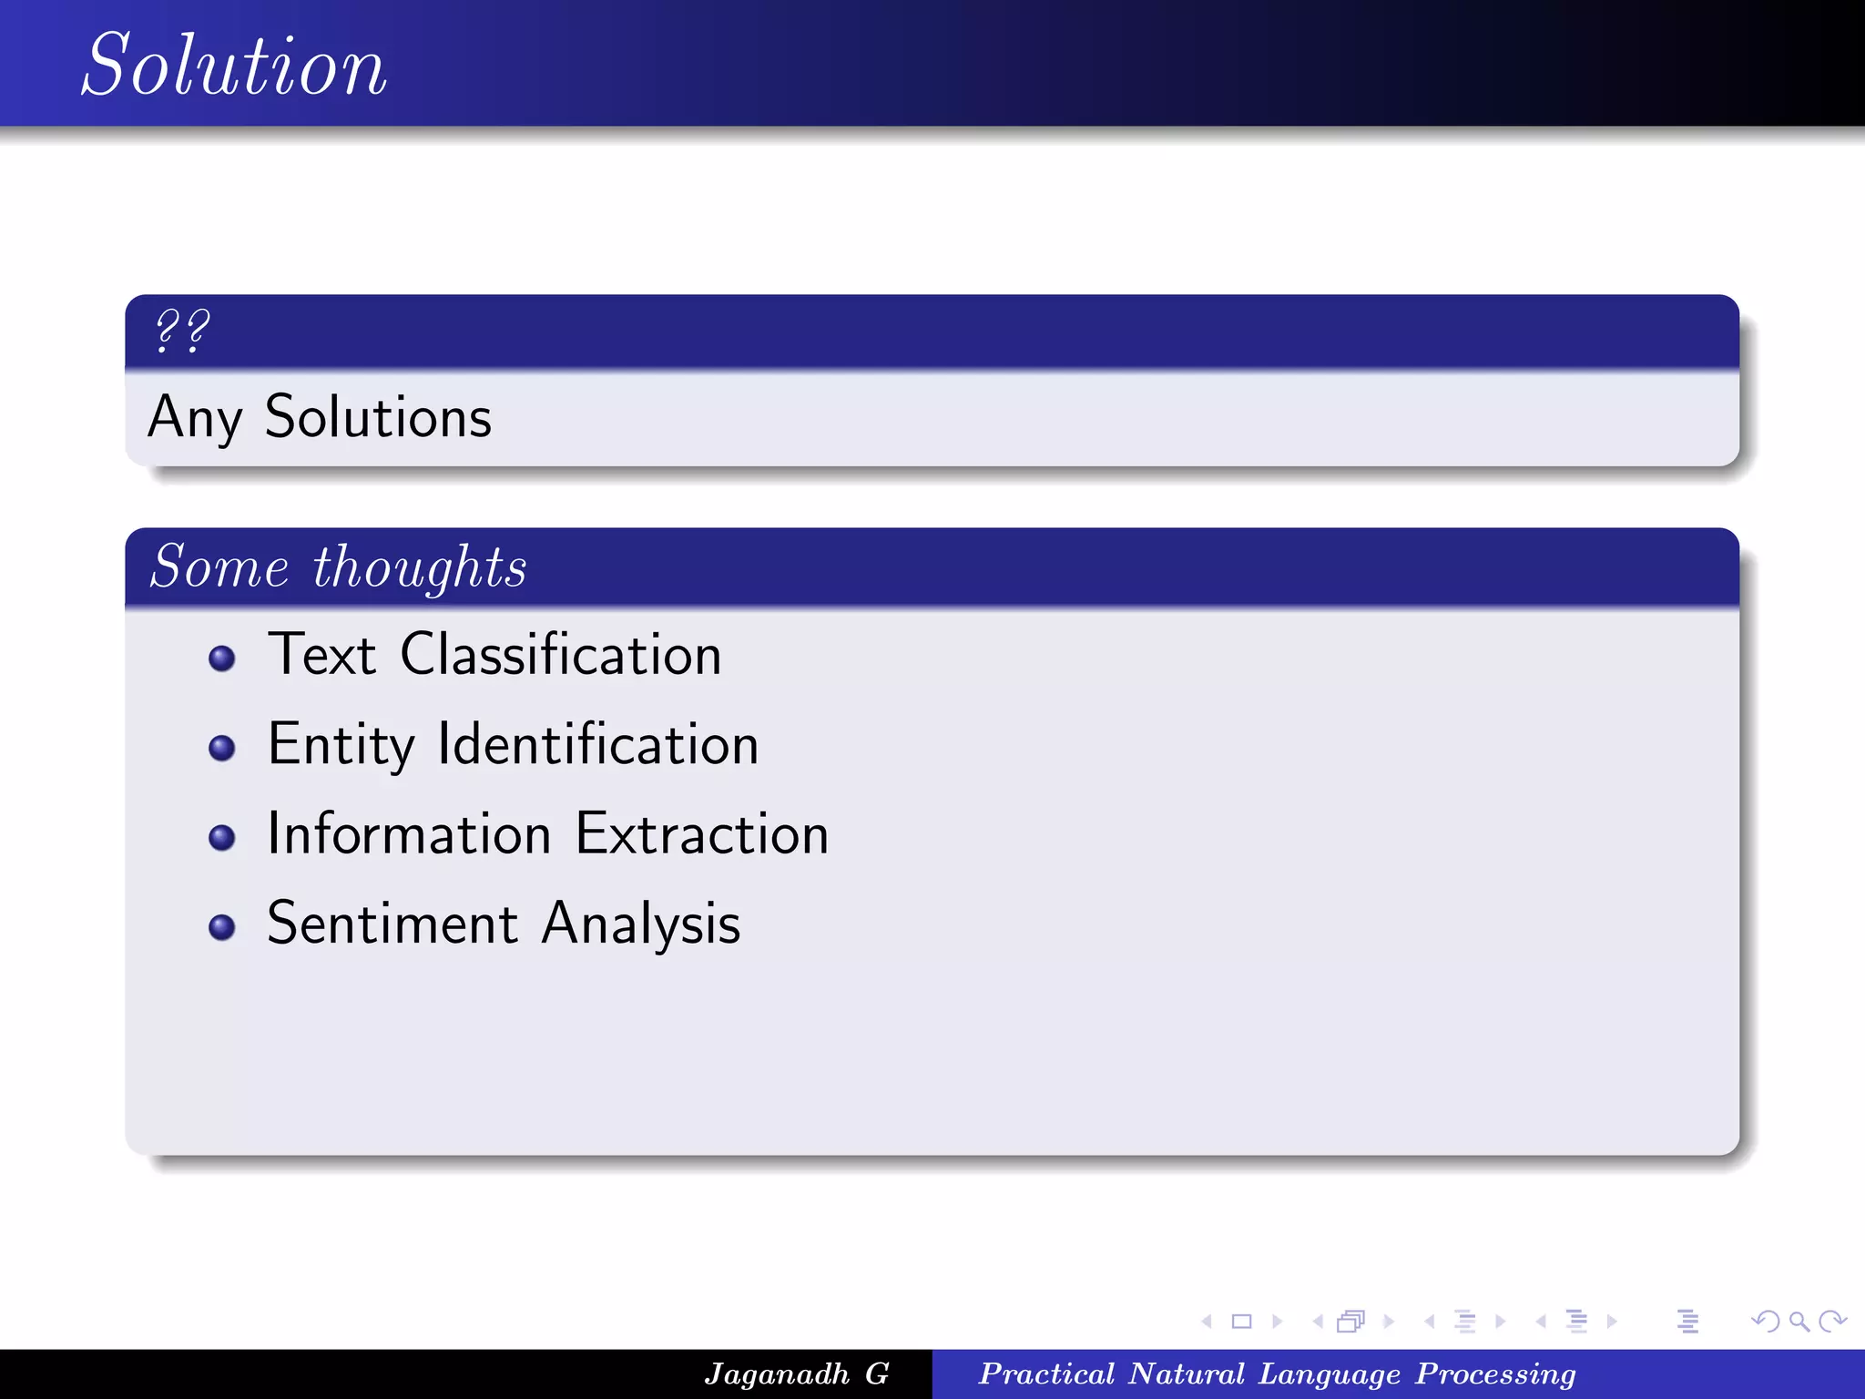
Task: Click the back undo curved arrow
Action: tap(1766, 1321)
